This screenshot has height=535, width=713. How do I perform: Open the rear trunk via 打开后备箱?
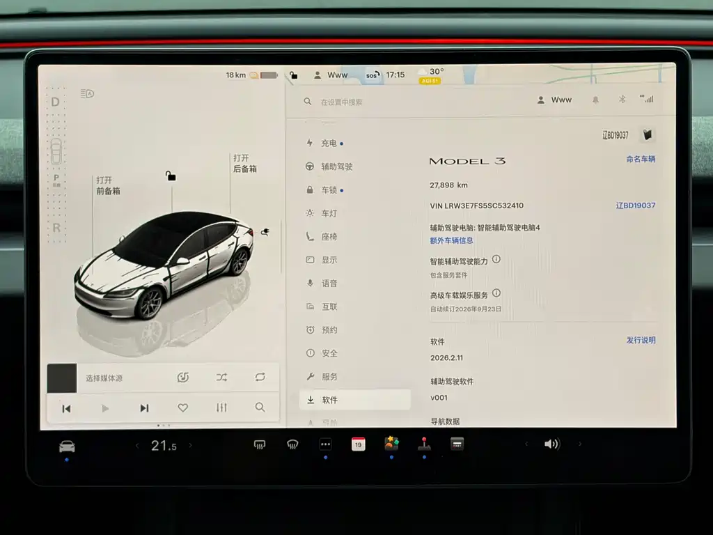coord(244,163)
